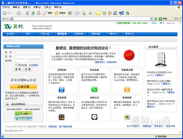The image size is (183, 139).
Task: Click the calculator icon under 更低资费
Action: [x=61, y=117]
